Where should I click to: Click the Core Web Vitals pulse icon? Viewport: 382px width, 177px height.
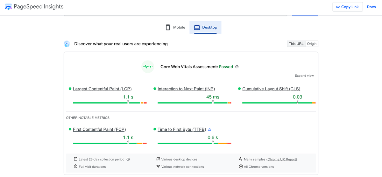coord(148,67)
